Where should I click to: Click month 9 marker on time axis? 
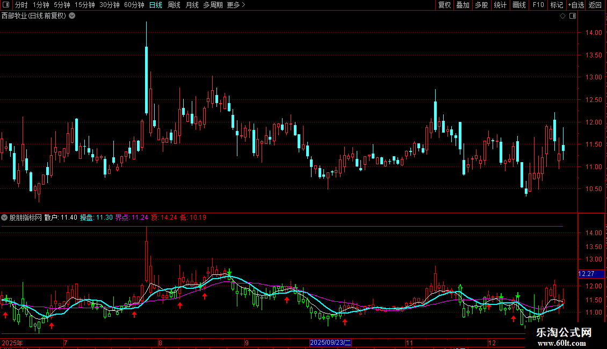[247, 343]
